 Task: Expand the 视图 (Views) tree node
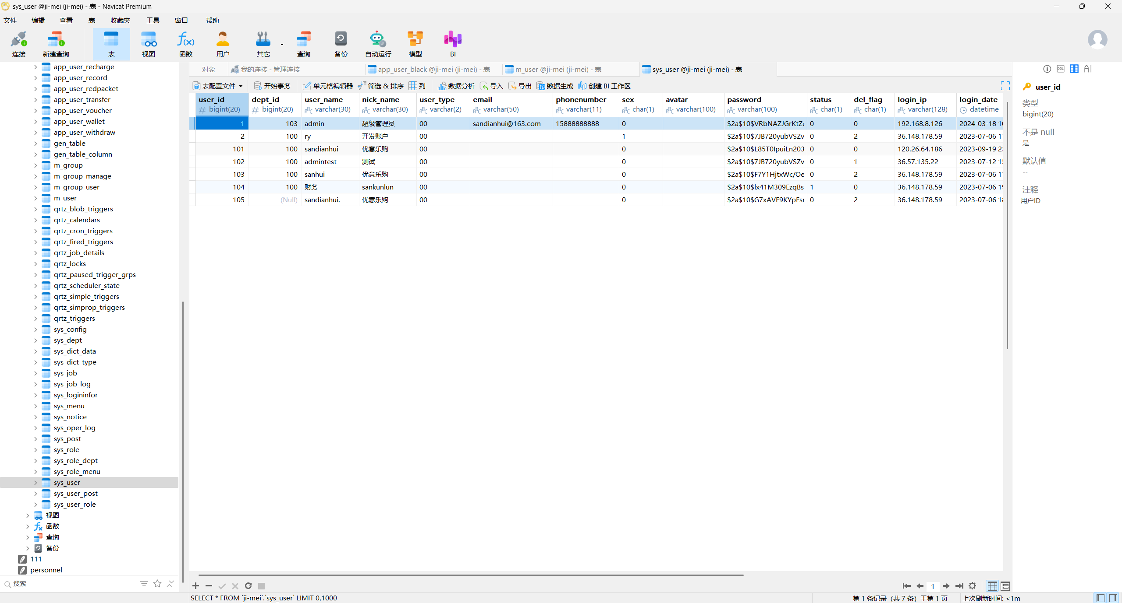click(28, 515)
